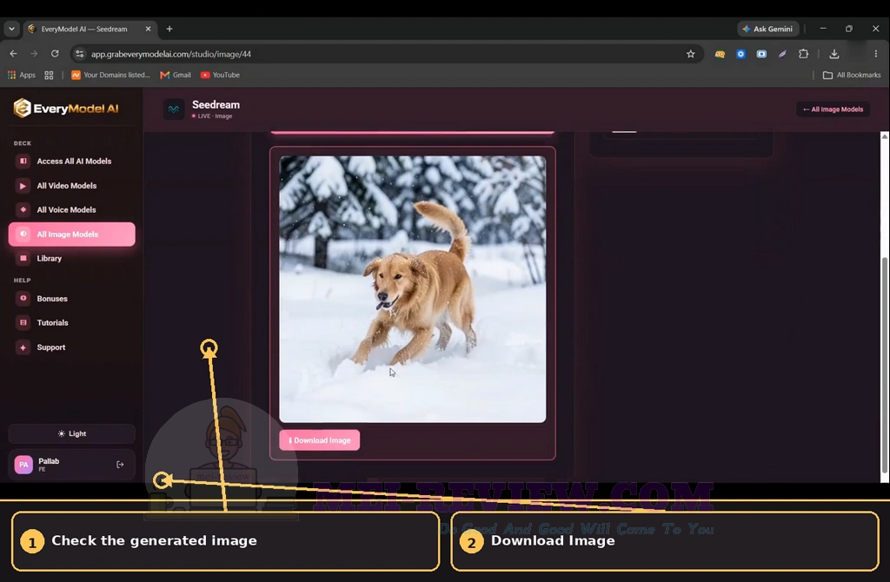This screenshot has height=582, width=890.
Task: Switch to Light theme
Action: pyautogui.click(x=71, y=434)
